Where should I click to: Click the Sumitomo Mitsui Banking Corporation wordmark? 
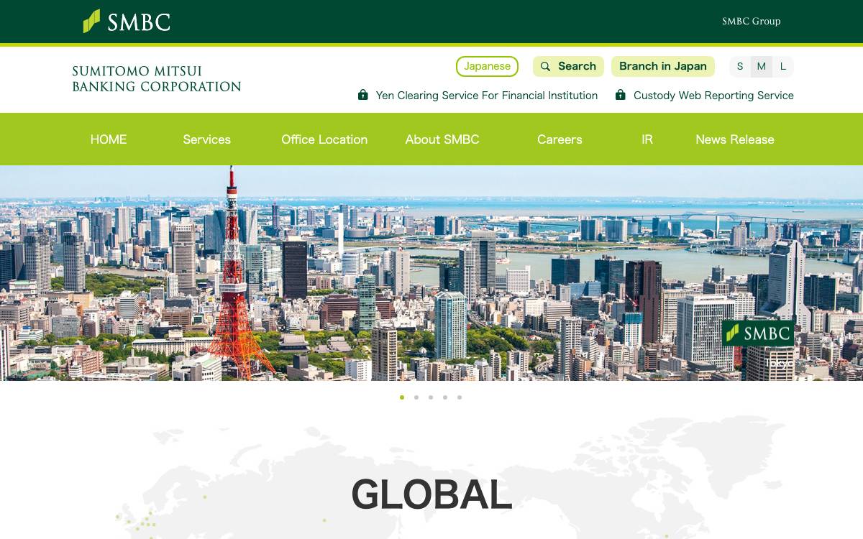coord(157,79)
